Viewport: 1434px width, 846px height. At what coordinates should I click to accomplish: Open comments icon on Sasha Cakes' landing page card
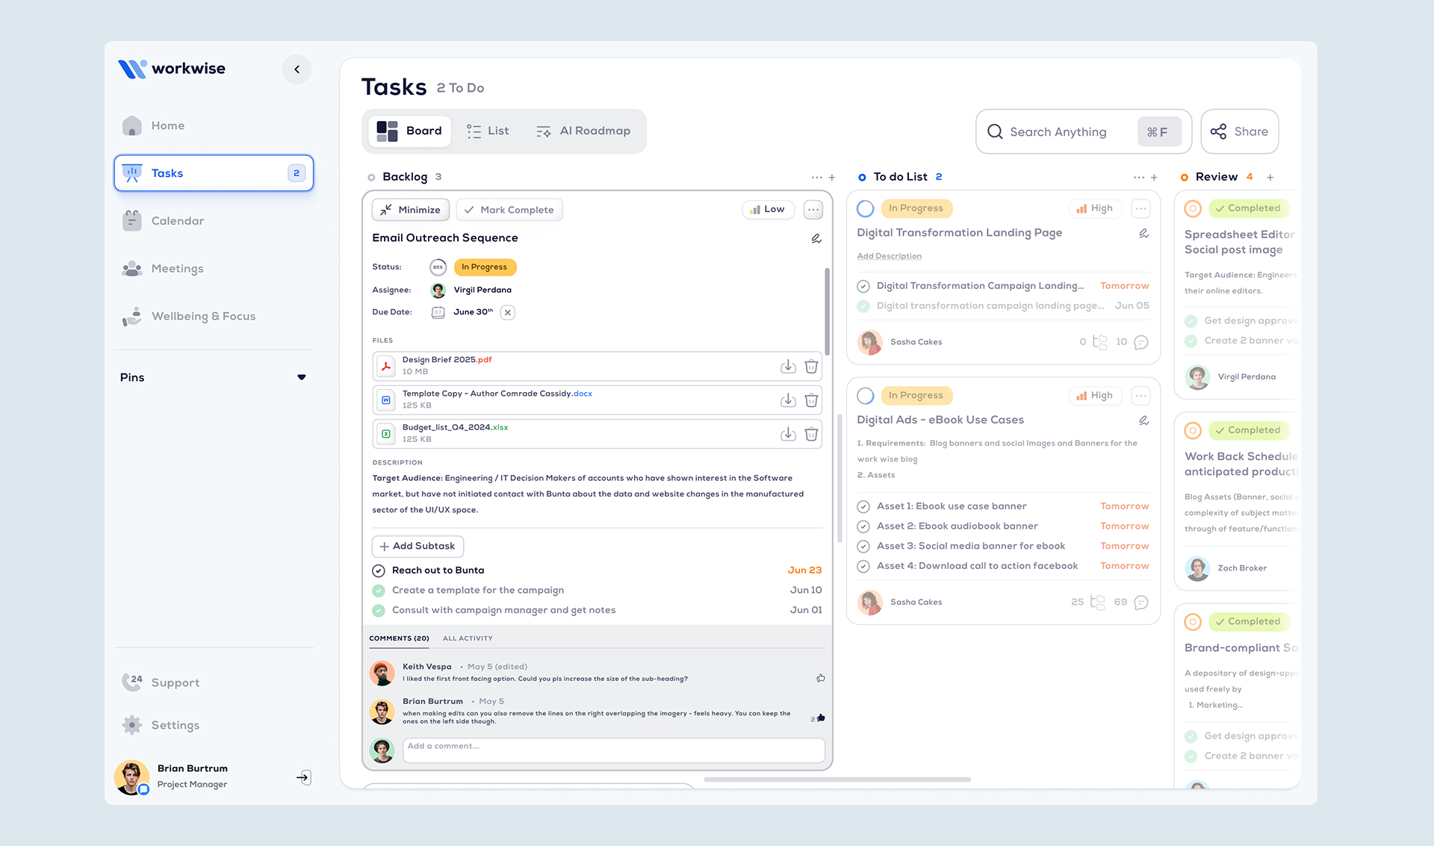[1140, 342]
